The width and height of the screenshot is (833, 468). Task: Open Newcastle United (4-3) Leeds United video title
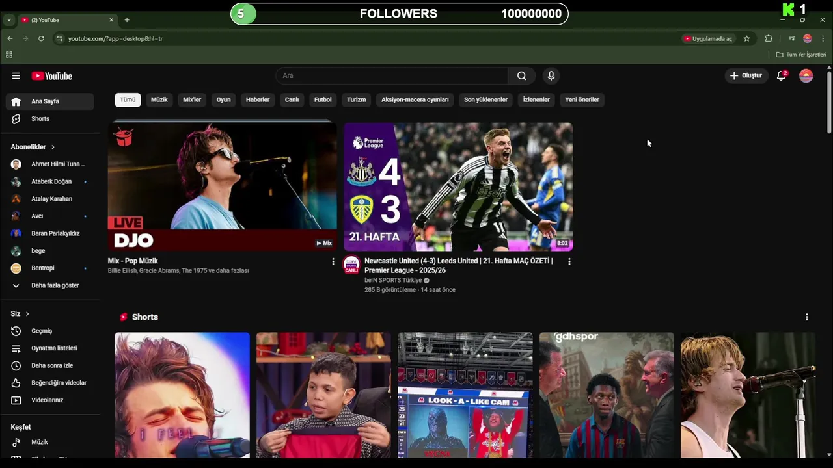click(x=459, y=265)
